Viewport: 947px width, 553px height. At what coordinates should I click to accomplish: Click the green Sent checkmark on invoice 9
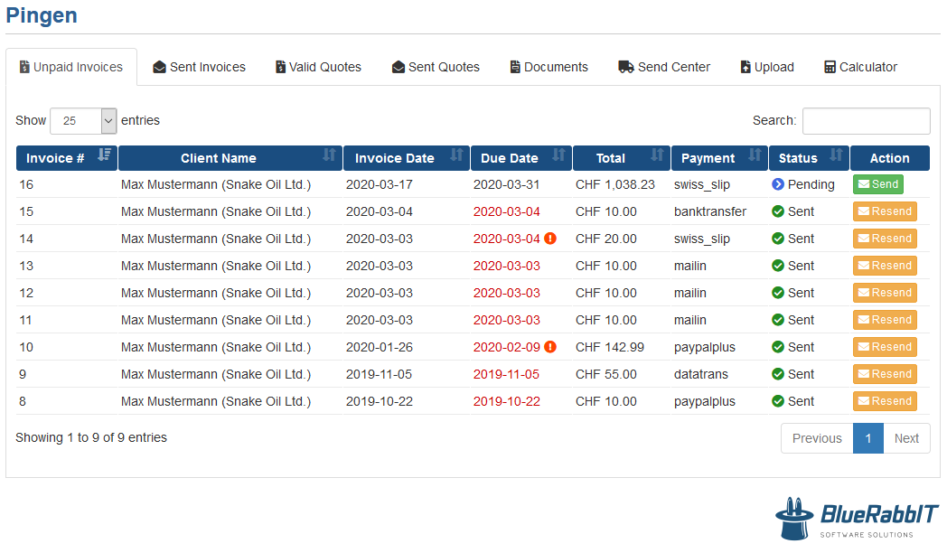click(x=778, y=373)
